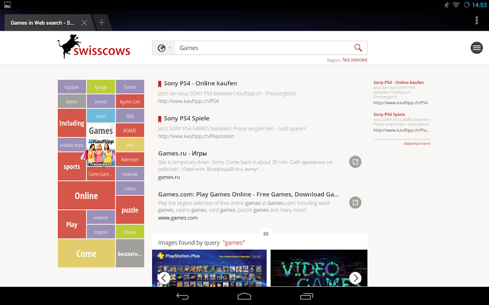Select the портале tag tile
This screenshot has height=305, width=489.
click(x=72, y=87)
